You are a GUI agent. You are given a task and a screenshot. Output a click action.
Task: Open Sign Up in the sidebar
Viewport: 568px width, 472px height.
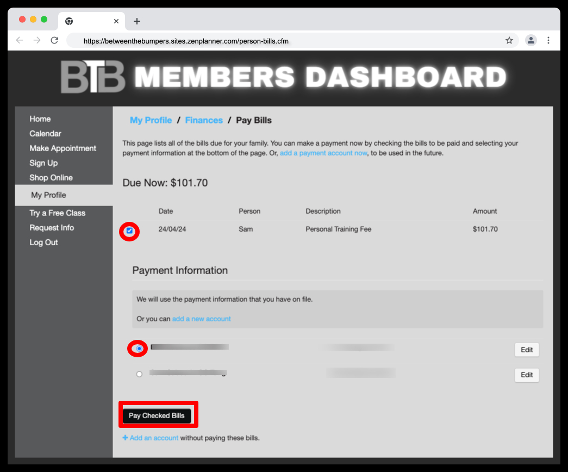(43, 163)
